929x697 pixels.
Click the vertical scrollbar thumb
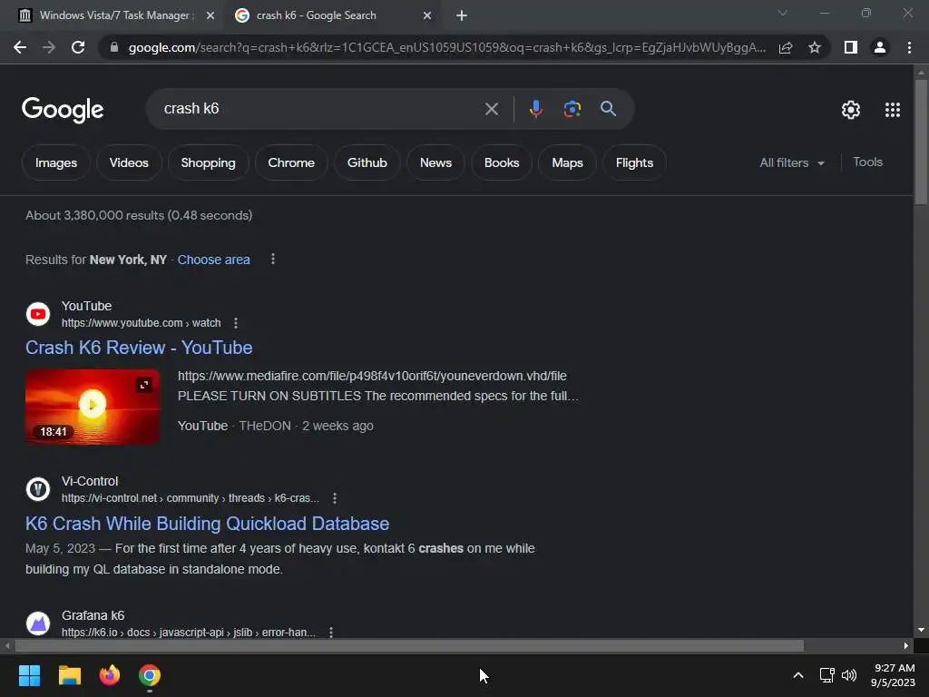(x=921, y=142)
